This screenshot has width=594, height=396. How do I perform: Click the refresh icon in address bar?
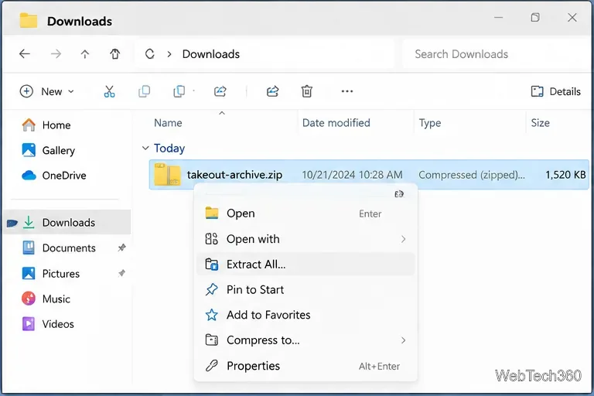pyautogui.click(x=149, y=54)
